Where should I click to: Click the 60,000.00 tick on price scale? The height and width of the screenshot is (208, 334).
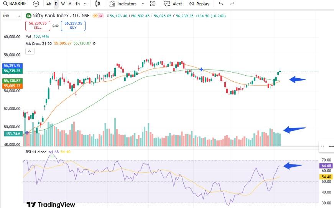pyautogui.click(x=12, y=37)
